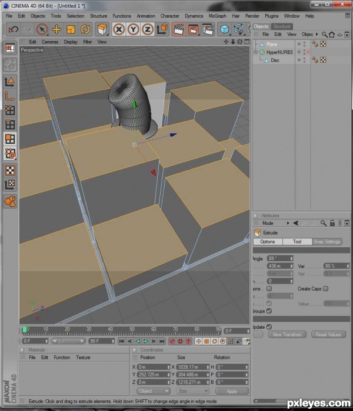Click the layout switch icon at top left
The width and height of the screenshot is (353, 411).
(10, 49)
